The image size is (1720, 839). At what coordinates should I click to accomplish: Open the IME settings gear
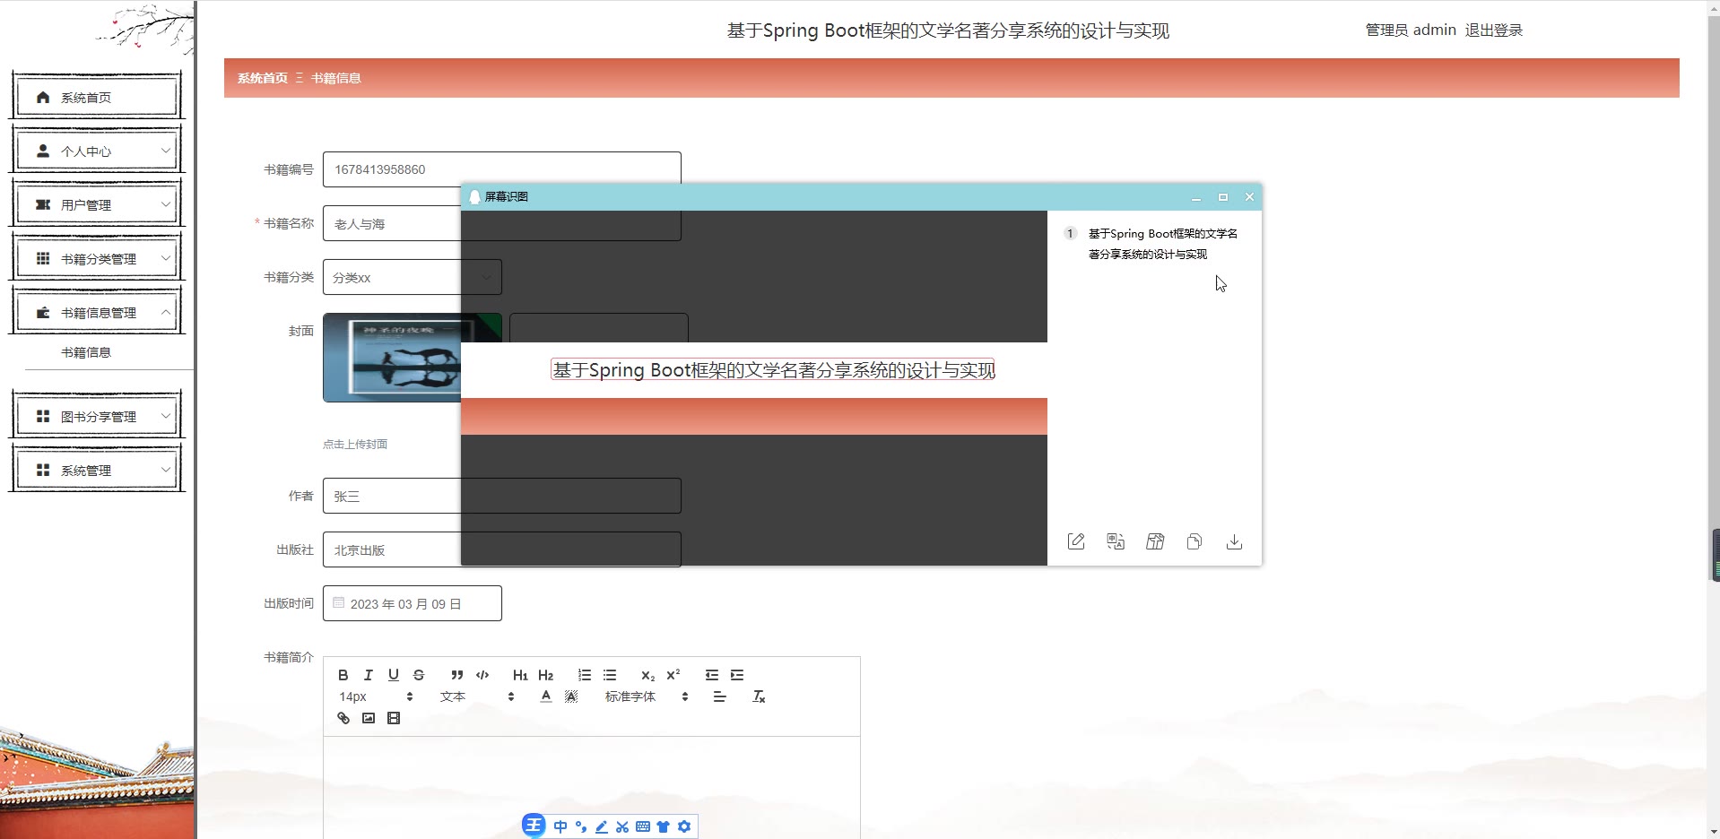coord(684,826)
